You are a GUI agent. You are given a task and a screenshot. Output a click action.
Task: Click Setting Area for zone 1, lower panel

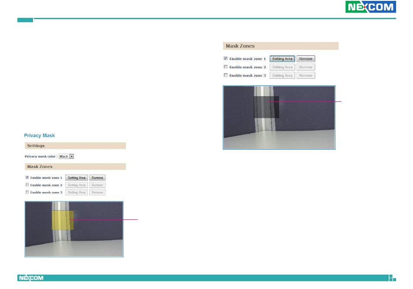pos(77,178)
